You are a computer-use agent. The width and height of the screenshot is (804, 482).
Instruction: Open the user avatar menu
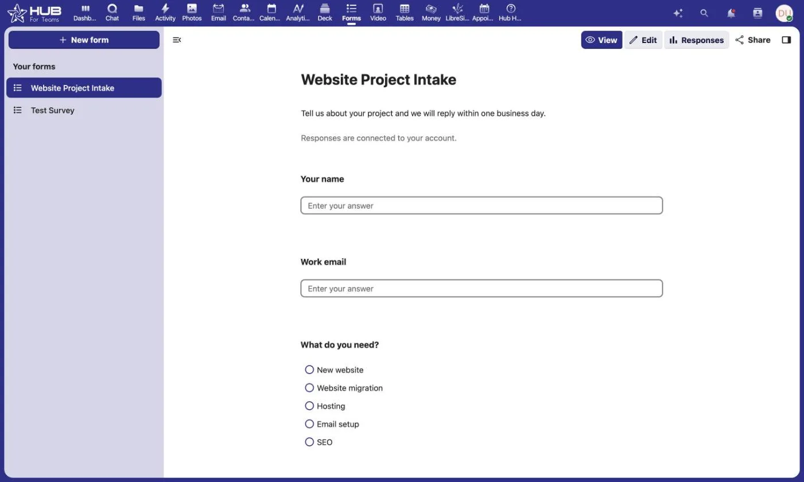pos(784,13)
